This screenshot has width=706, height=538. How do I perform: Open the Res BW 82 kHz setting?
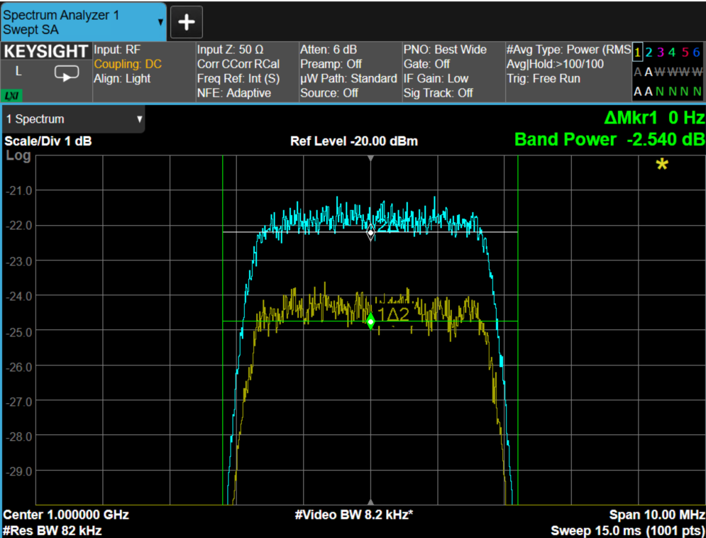pos(53,530)
